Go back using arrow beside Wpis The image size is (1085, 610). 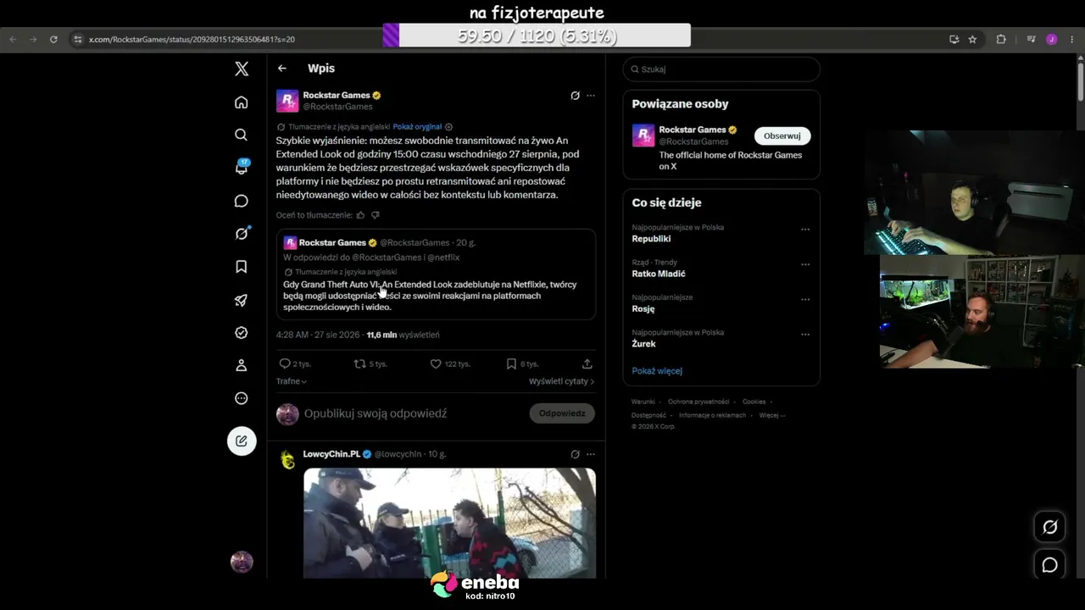tap(282, 69)
